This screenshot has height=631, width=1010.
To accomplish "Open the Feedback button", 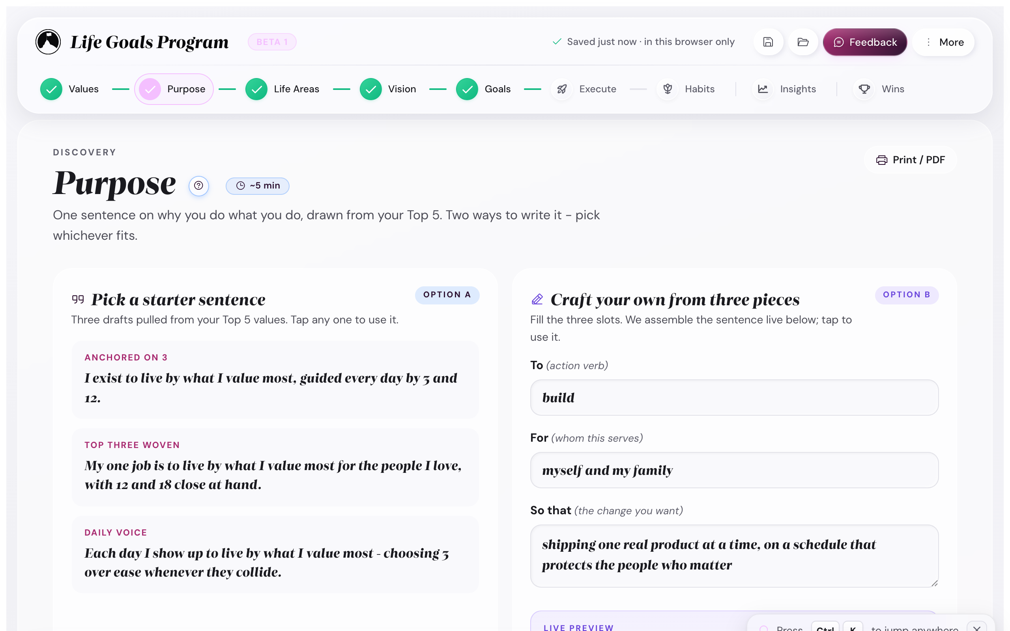I will coord(865,42).
